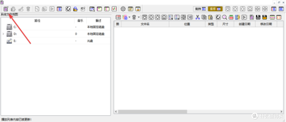
Task: Click the blue-and-yellow music disc icon
Action: (x=238, y=17)
